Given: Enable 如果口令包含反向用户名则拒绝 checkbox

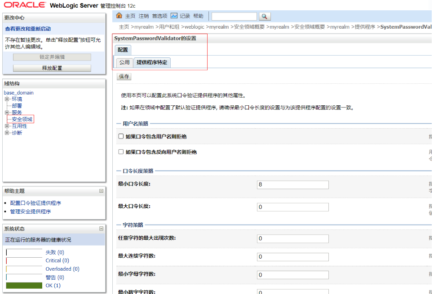Looking at the screenshot, I should (121, 152).
